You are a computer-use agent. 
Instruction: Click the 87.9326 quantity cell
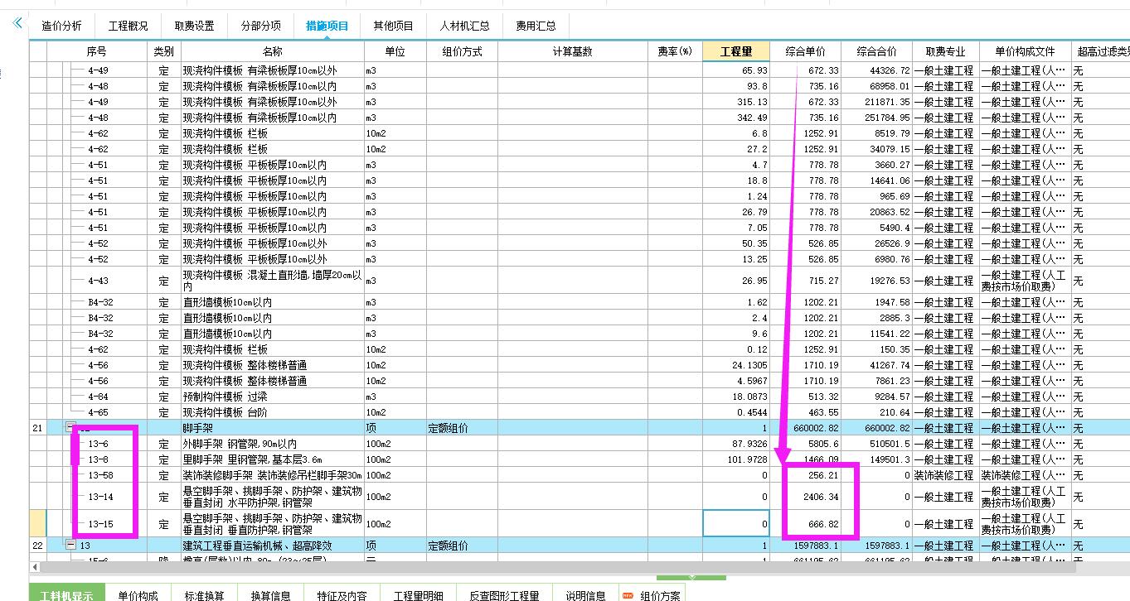[x=736, y=444]
